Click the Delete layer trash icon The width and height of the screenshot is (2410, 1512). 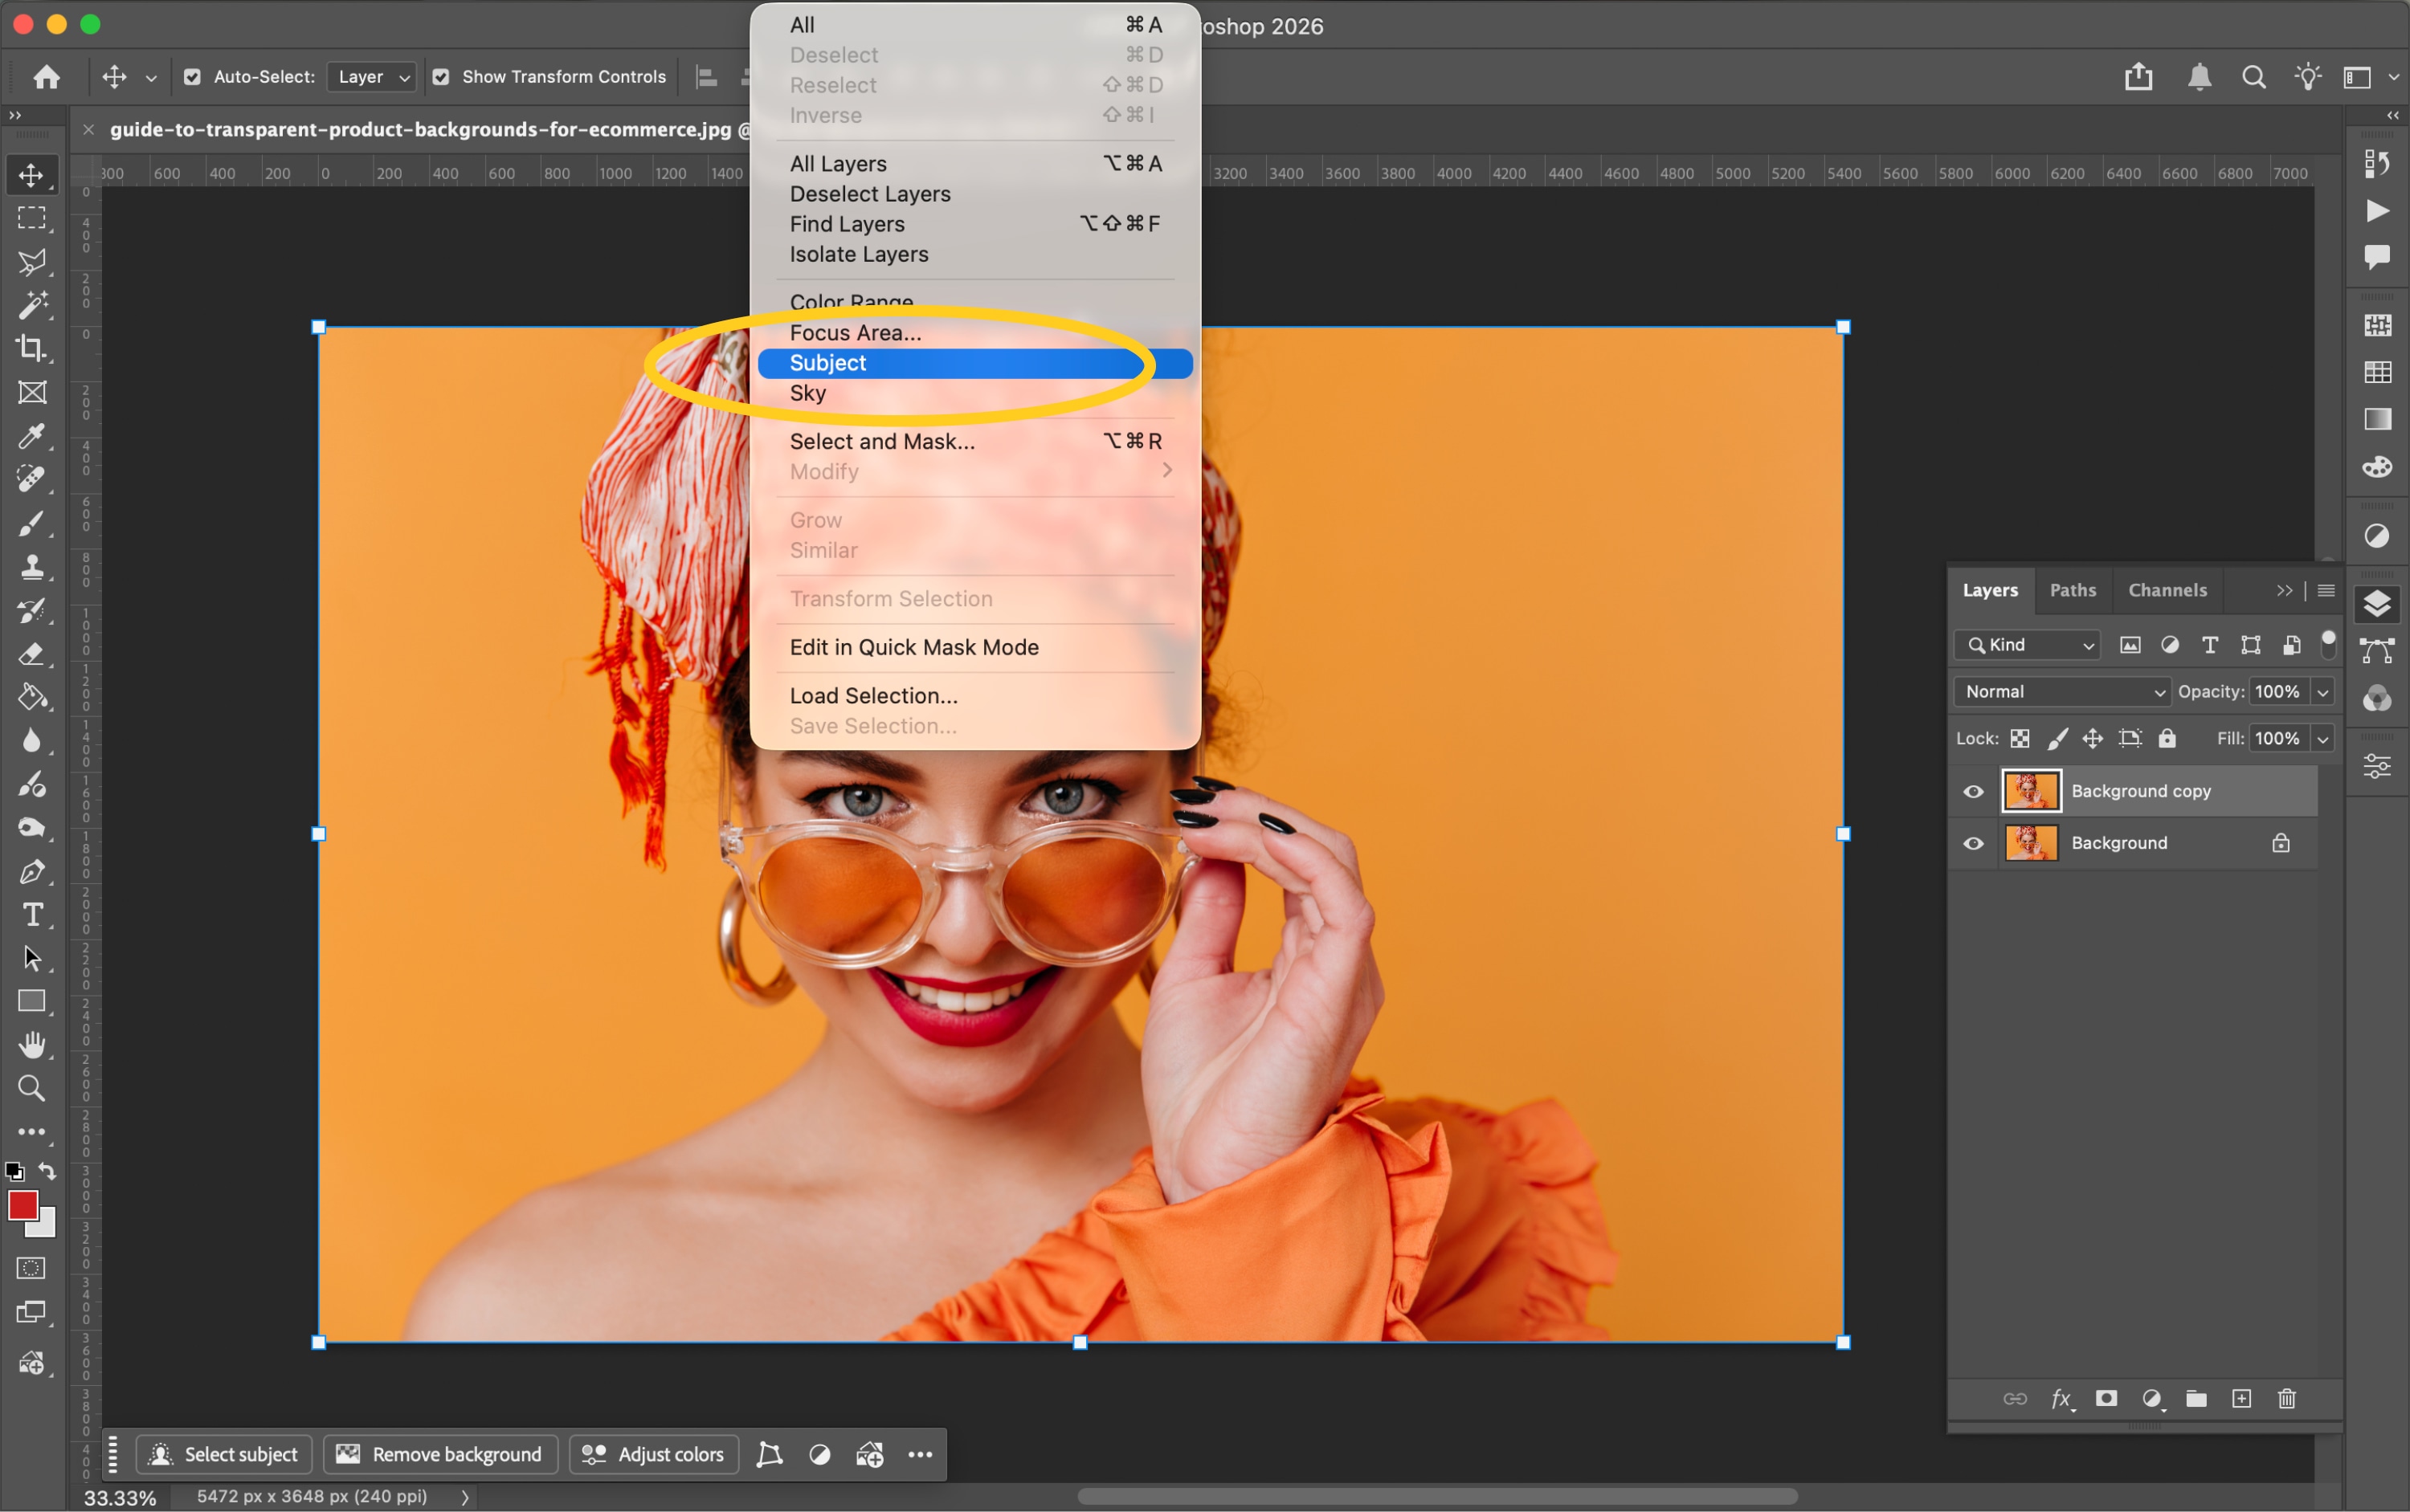tap(2287, 1399)
